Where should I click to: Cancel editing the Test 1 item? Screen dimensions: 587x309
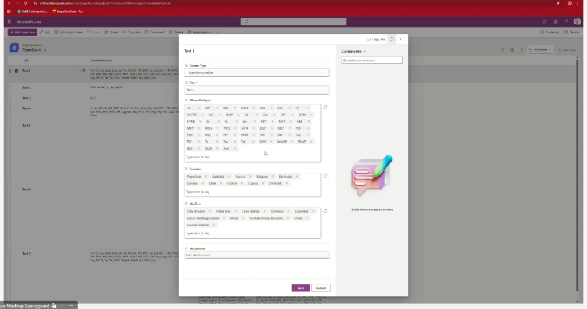[321, 288]
